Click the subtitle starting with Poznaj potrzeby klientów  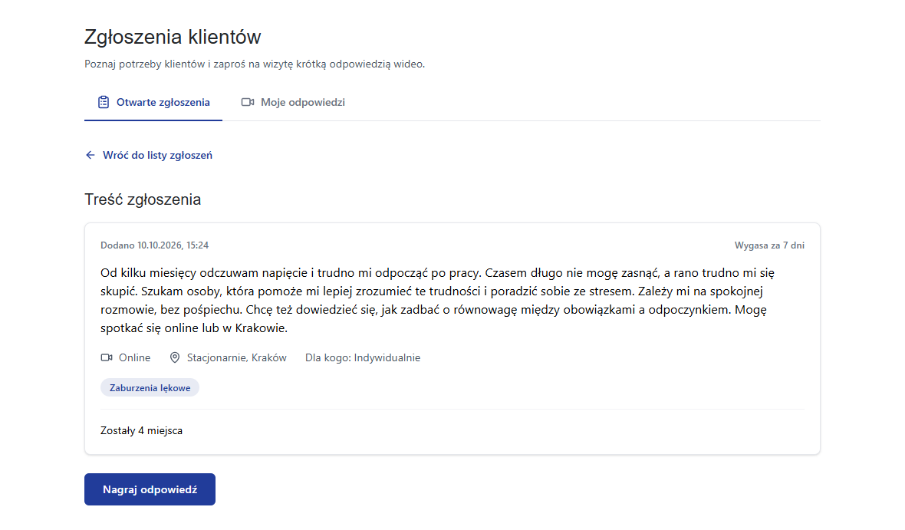tap(255, 64)
